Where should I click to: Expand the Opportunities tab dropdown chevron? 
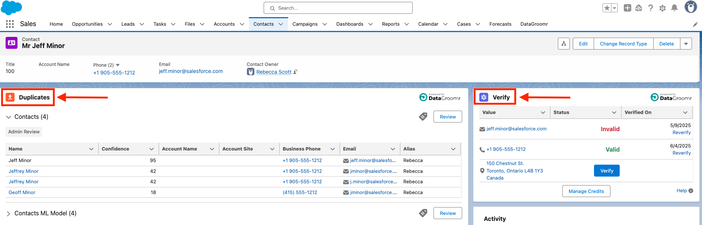coord(110,24)
